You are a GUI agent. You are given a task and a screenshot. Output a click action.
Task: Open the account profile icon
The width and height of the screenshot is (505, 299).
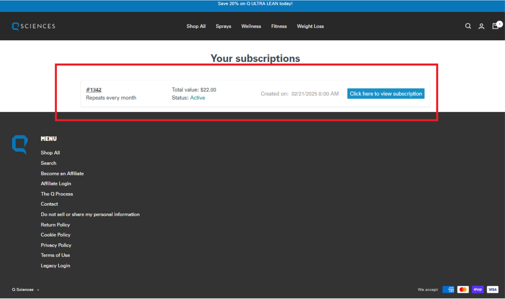481,26
